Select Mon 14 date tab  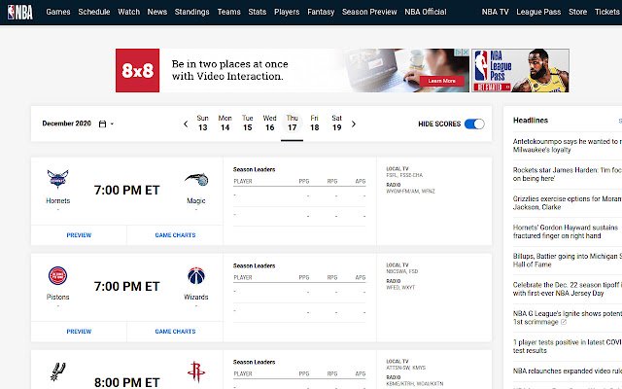coord(225,124)
